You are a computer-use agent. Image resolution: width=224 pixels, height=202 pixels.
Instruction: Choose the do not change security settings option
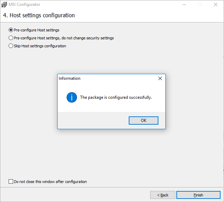[11, 38]
